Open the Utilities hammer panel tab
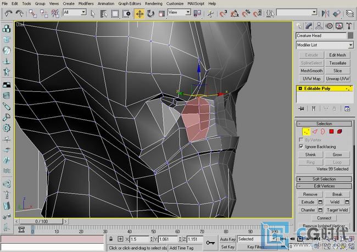The image size is (357, 252). (349, 26)
